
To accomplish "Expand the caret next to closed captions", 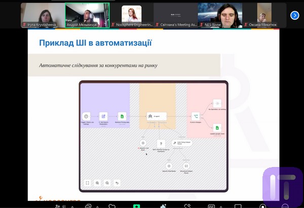I will (x=220, y=207).
